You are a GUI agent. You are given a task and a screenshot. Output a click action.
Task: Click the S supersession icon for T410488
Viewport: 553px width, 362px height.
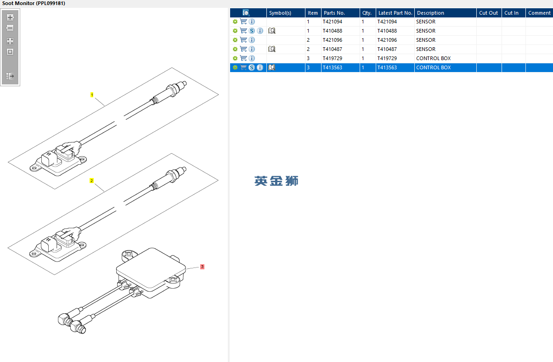252,31
